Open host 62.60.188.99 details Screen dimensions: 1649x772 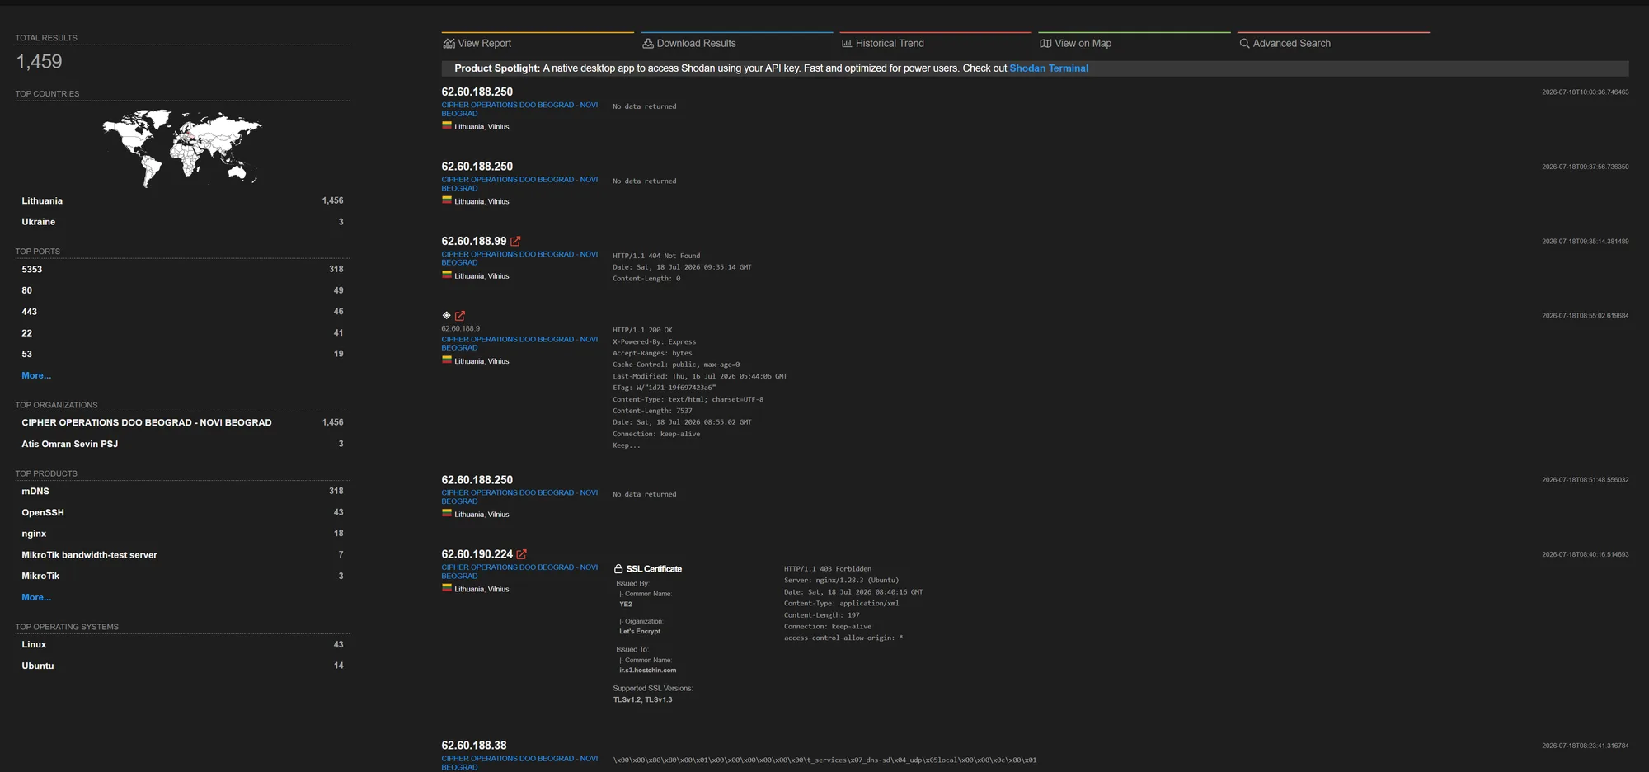tap(474, 241)
